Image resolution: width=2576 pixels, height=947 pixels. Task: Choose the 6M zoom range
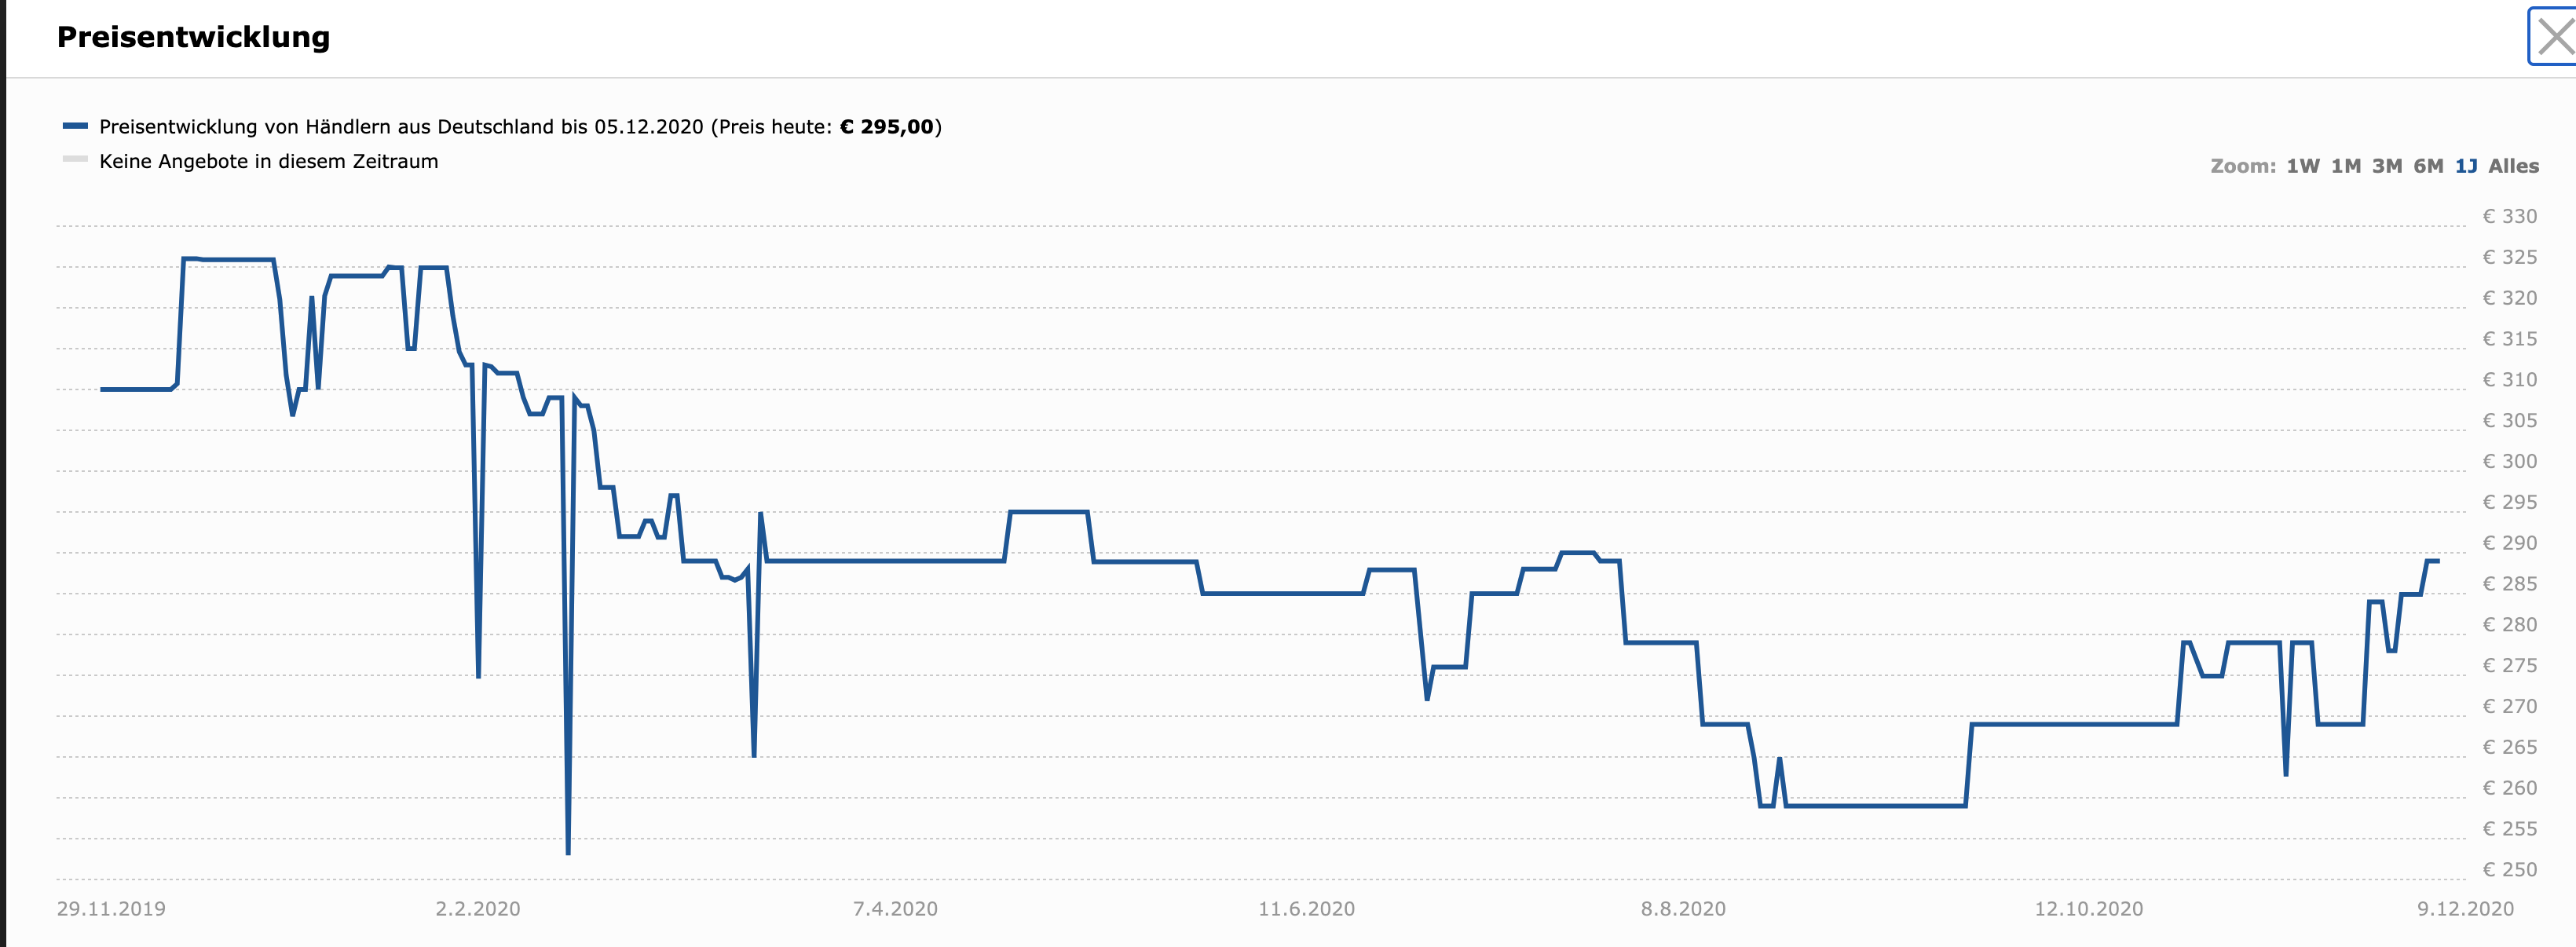pyautogui.click(x=2428, y=166)
